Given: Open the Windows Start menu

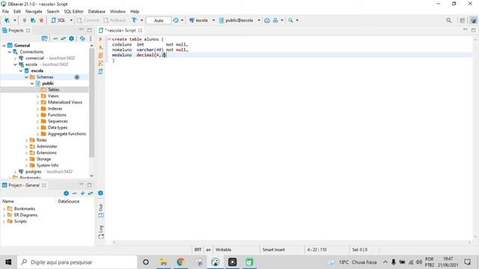Looking at the screenshot, I should [8, 262].
